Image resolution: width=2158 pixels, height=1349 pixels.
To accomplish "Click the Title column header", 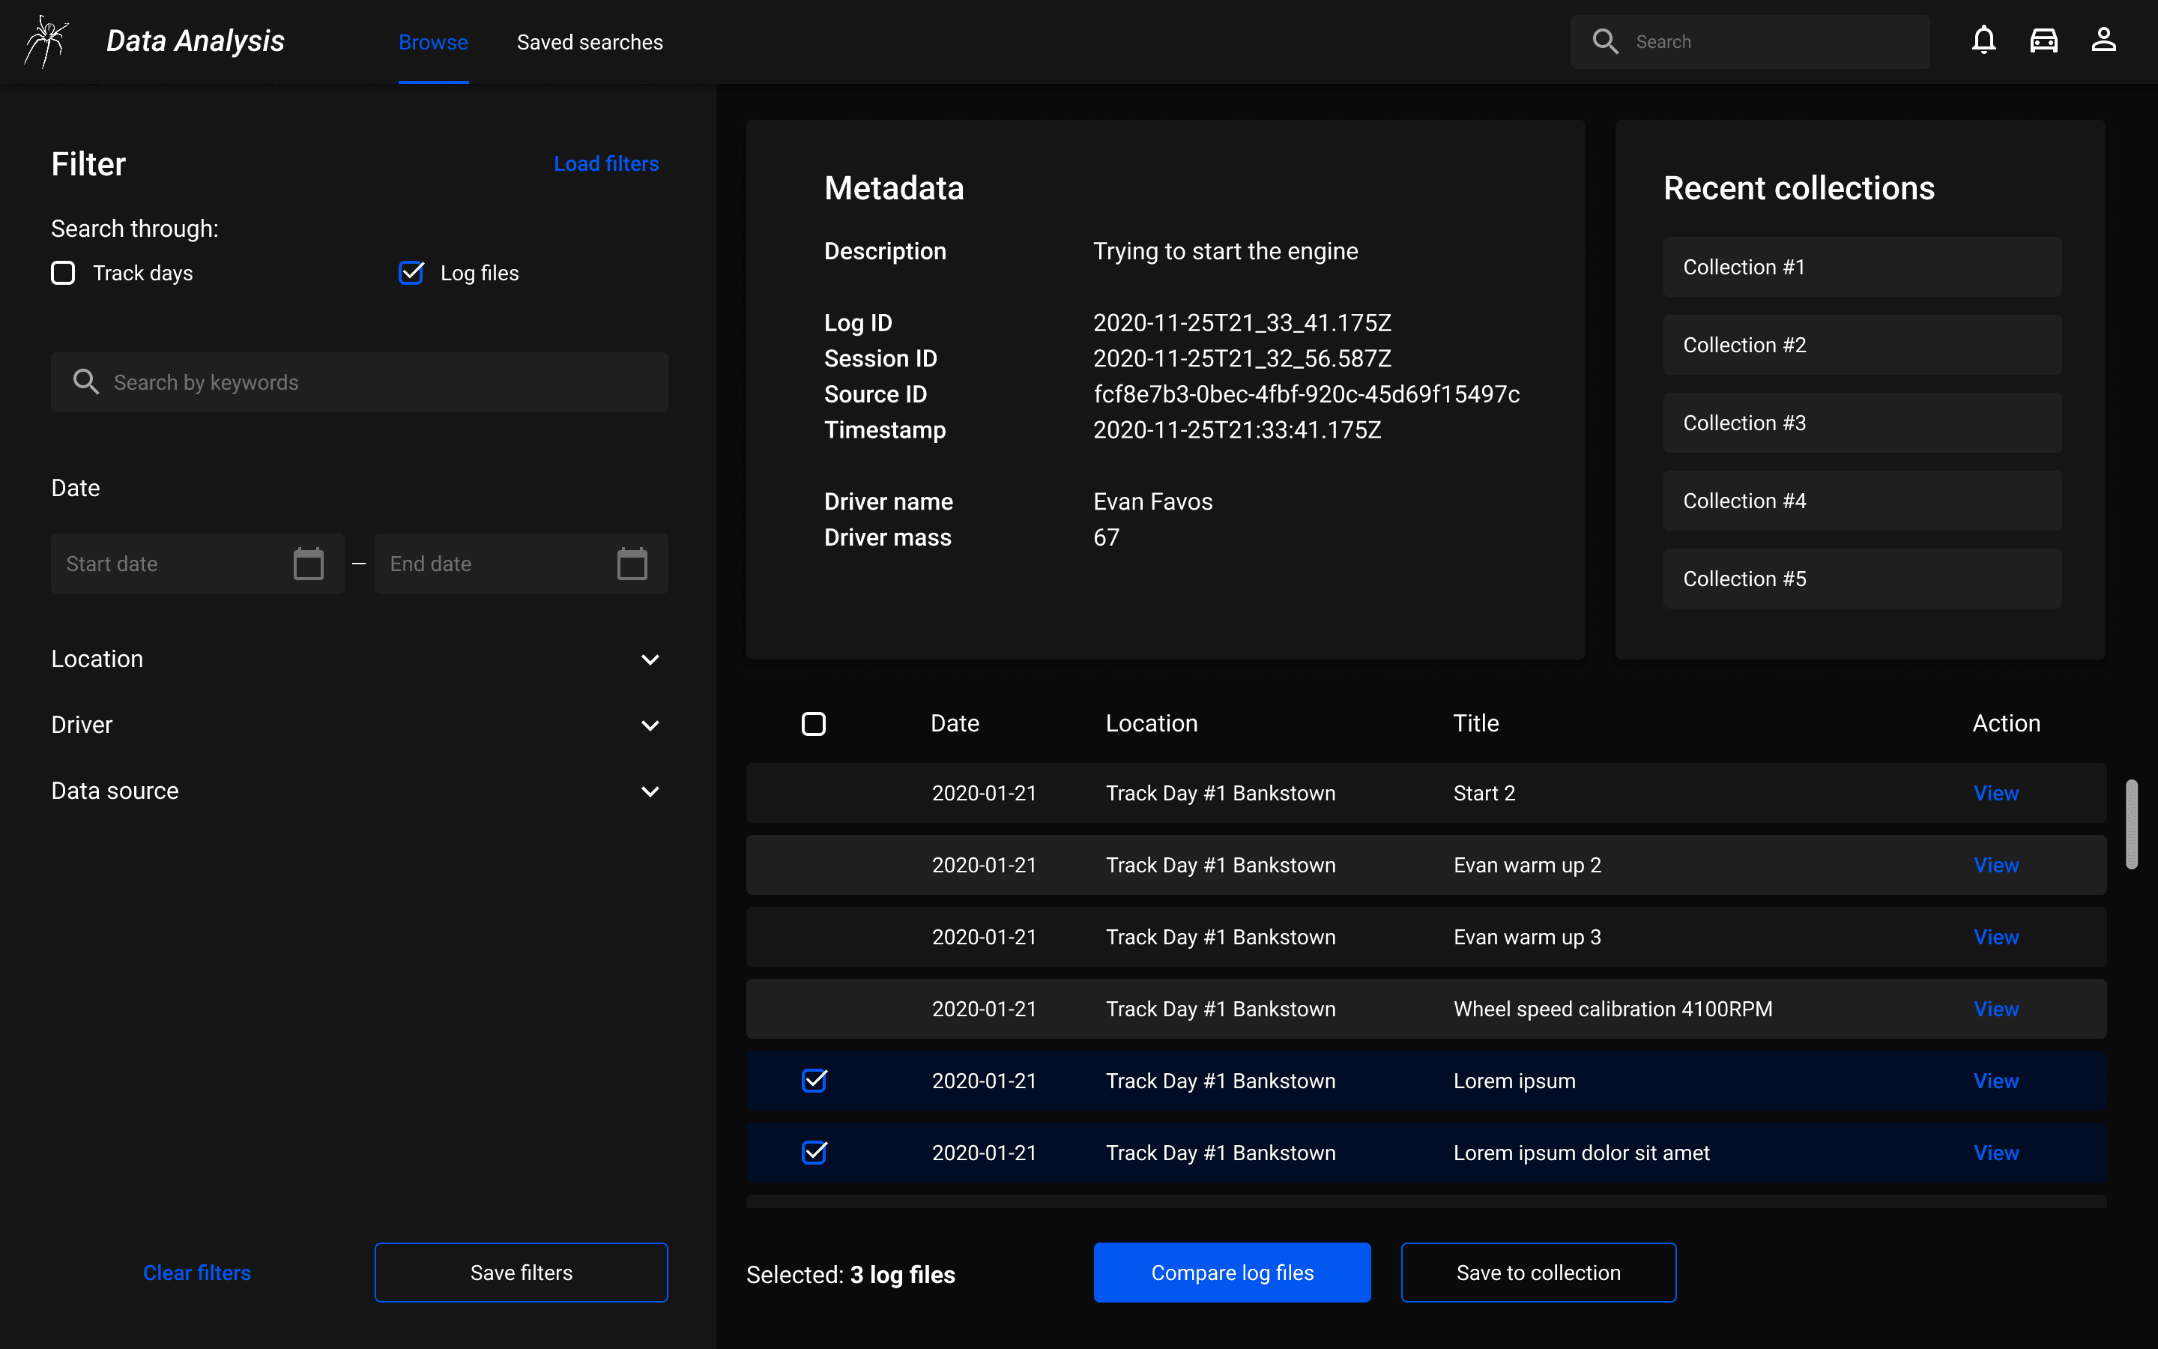I will 1476,723.
